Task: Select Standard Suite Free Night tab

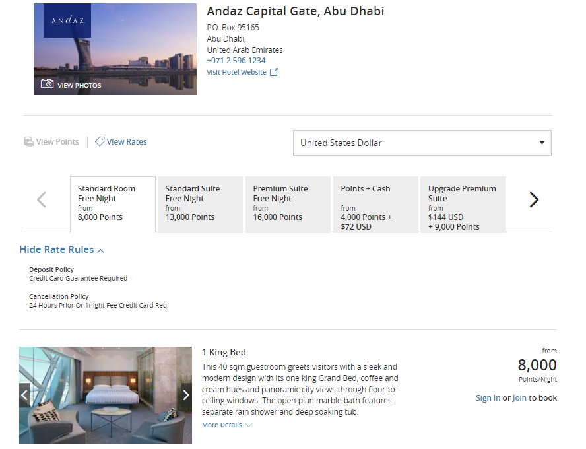Action: (201, 205)
